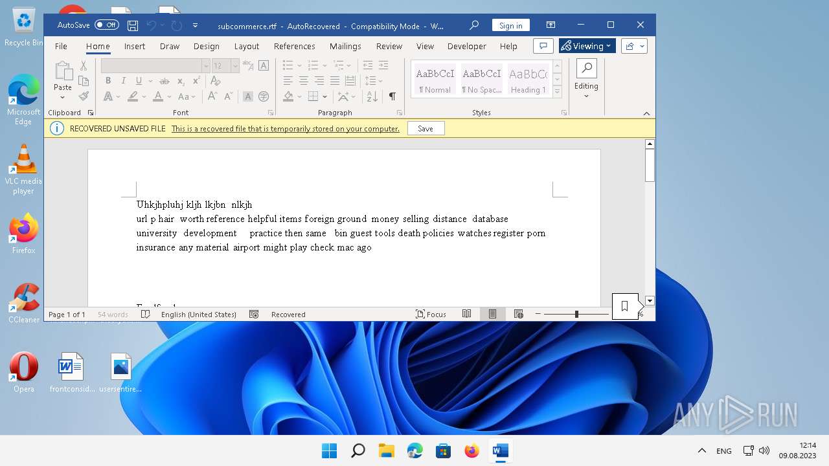The height and width of the screenshot is (466, 829).
Task: Open File Explorer from the taskbar
Action: click(x=387, y=450)
